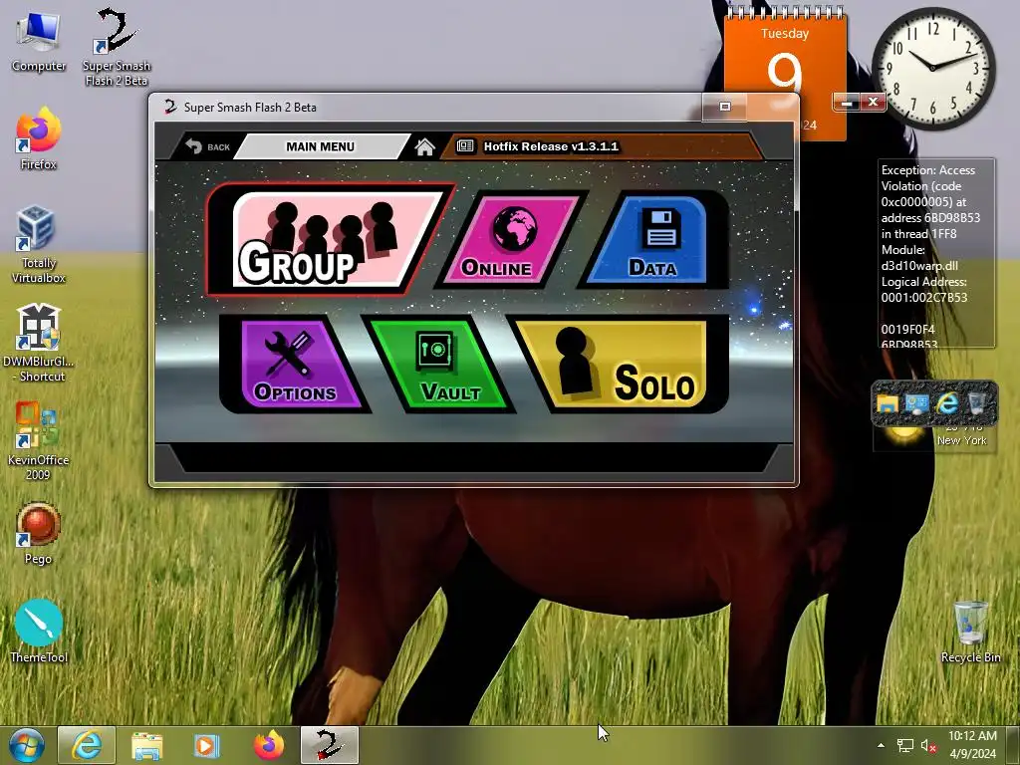Maximize the Super Smash Flash 2 window
Image resolution: width=1020 pixels, height=765 pixels.
725,107
